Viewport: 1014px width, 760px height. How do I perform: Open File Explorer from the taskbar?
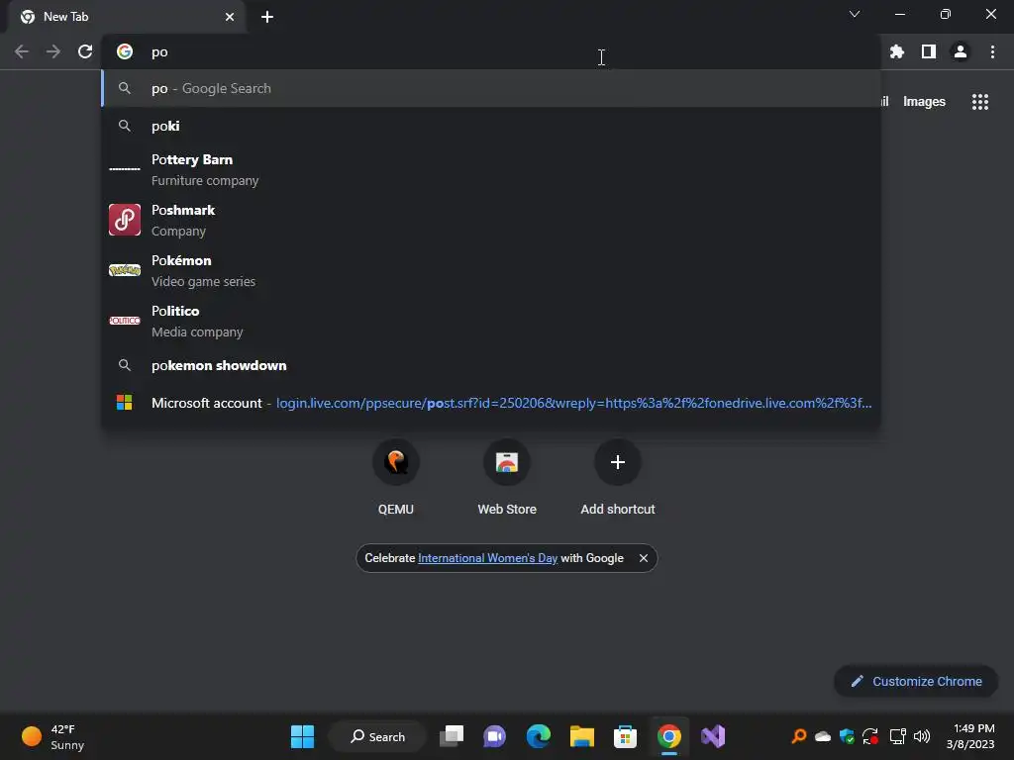581,736
